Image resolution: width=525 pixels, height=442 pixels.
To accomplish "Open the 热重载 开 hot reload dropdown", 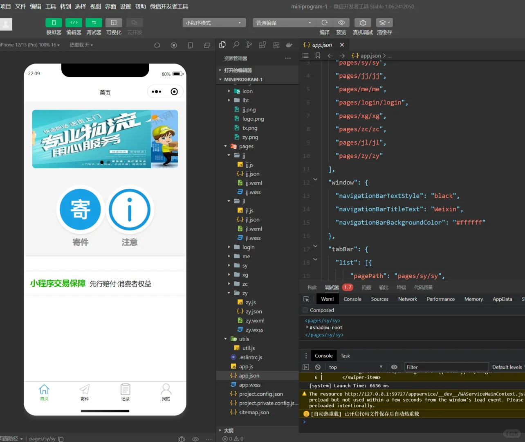I will coord(81,45).
